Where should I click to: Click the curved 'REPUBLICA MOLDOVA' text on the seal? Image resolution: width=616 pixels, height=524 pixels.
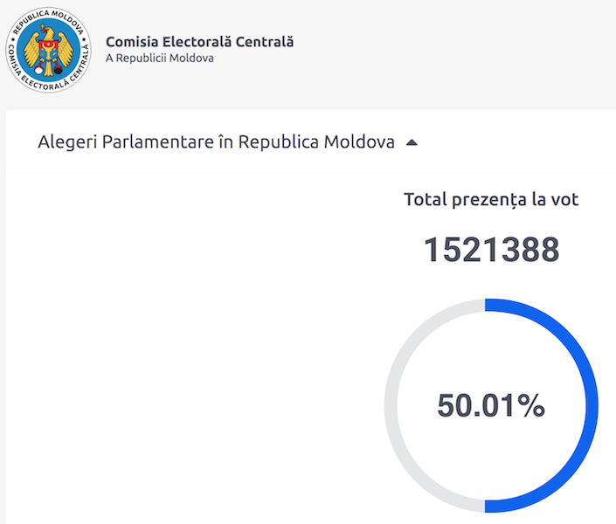pos(48,20)
